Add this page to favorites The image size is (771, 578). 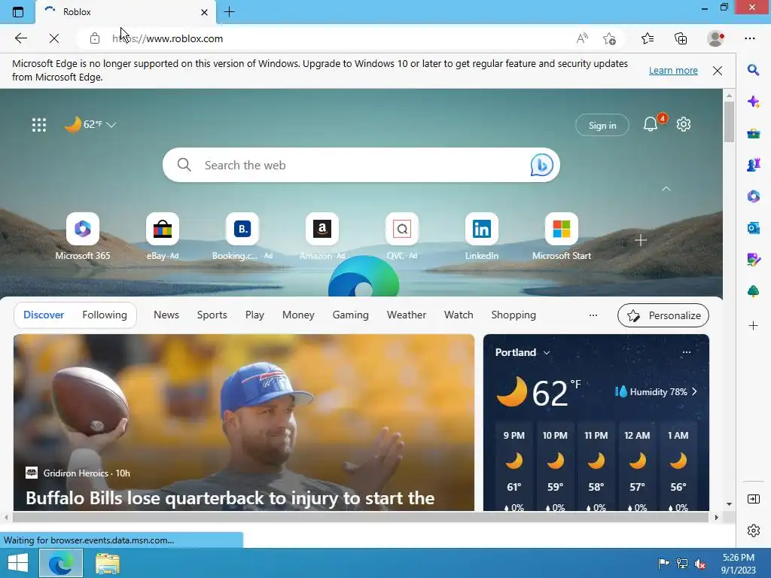pyautogui.click(x=610, y=38)
